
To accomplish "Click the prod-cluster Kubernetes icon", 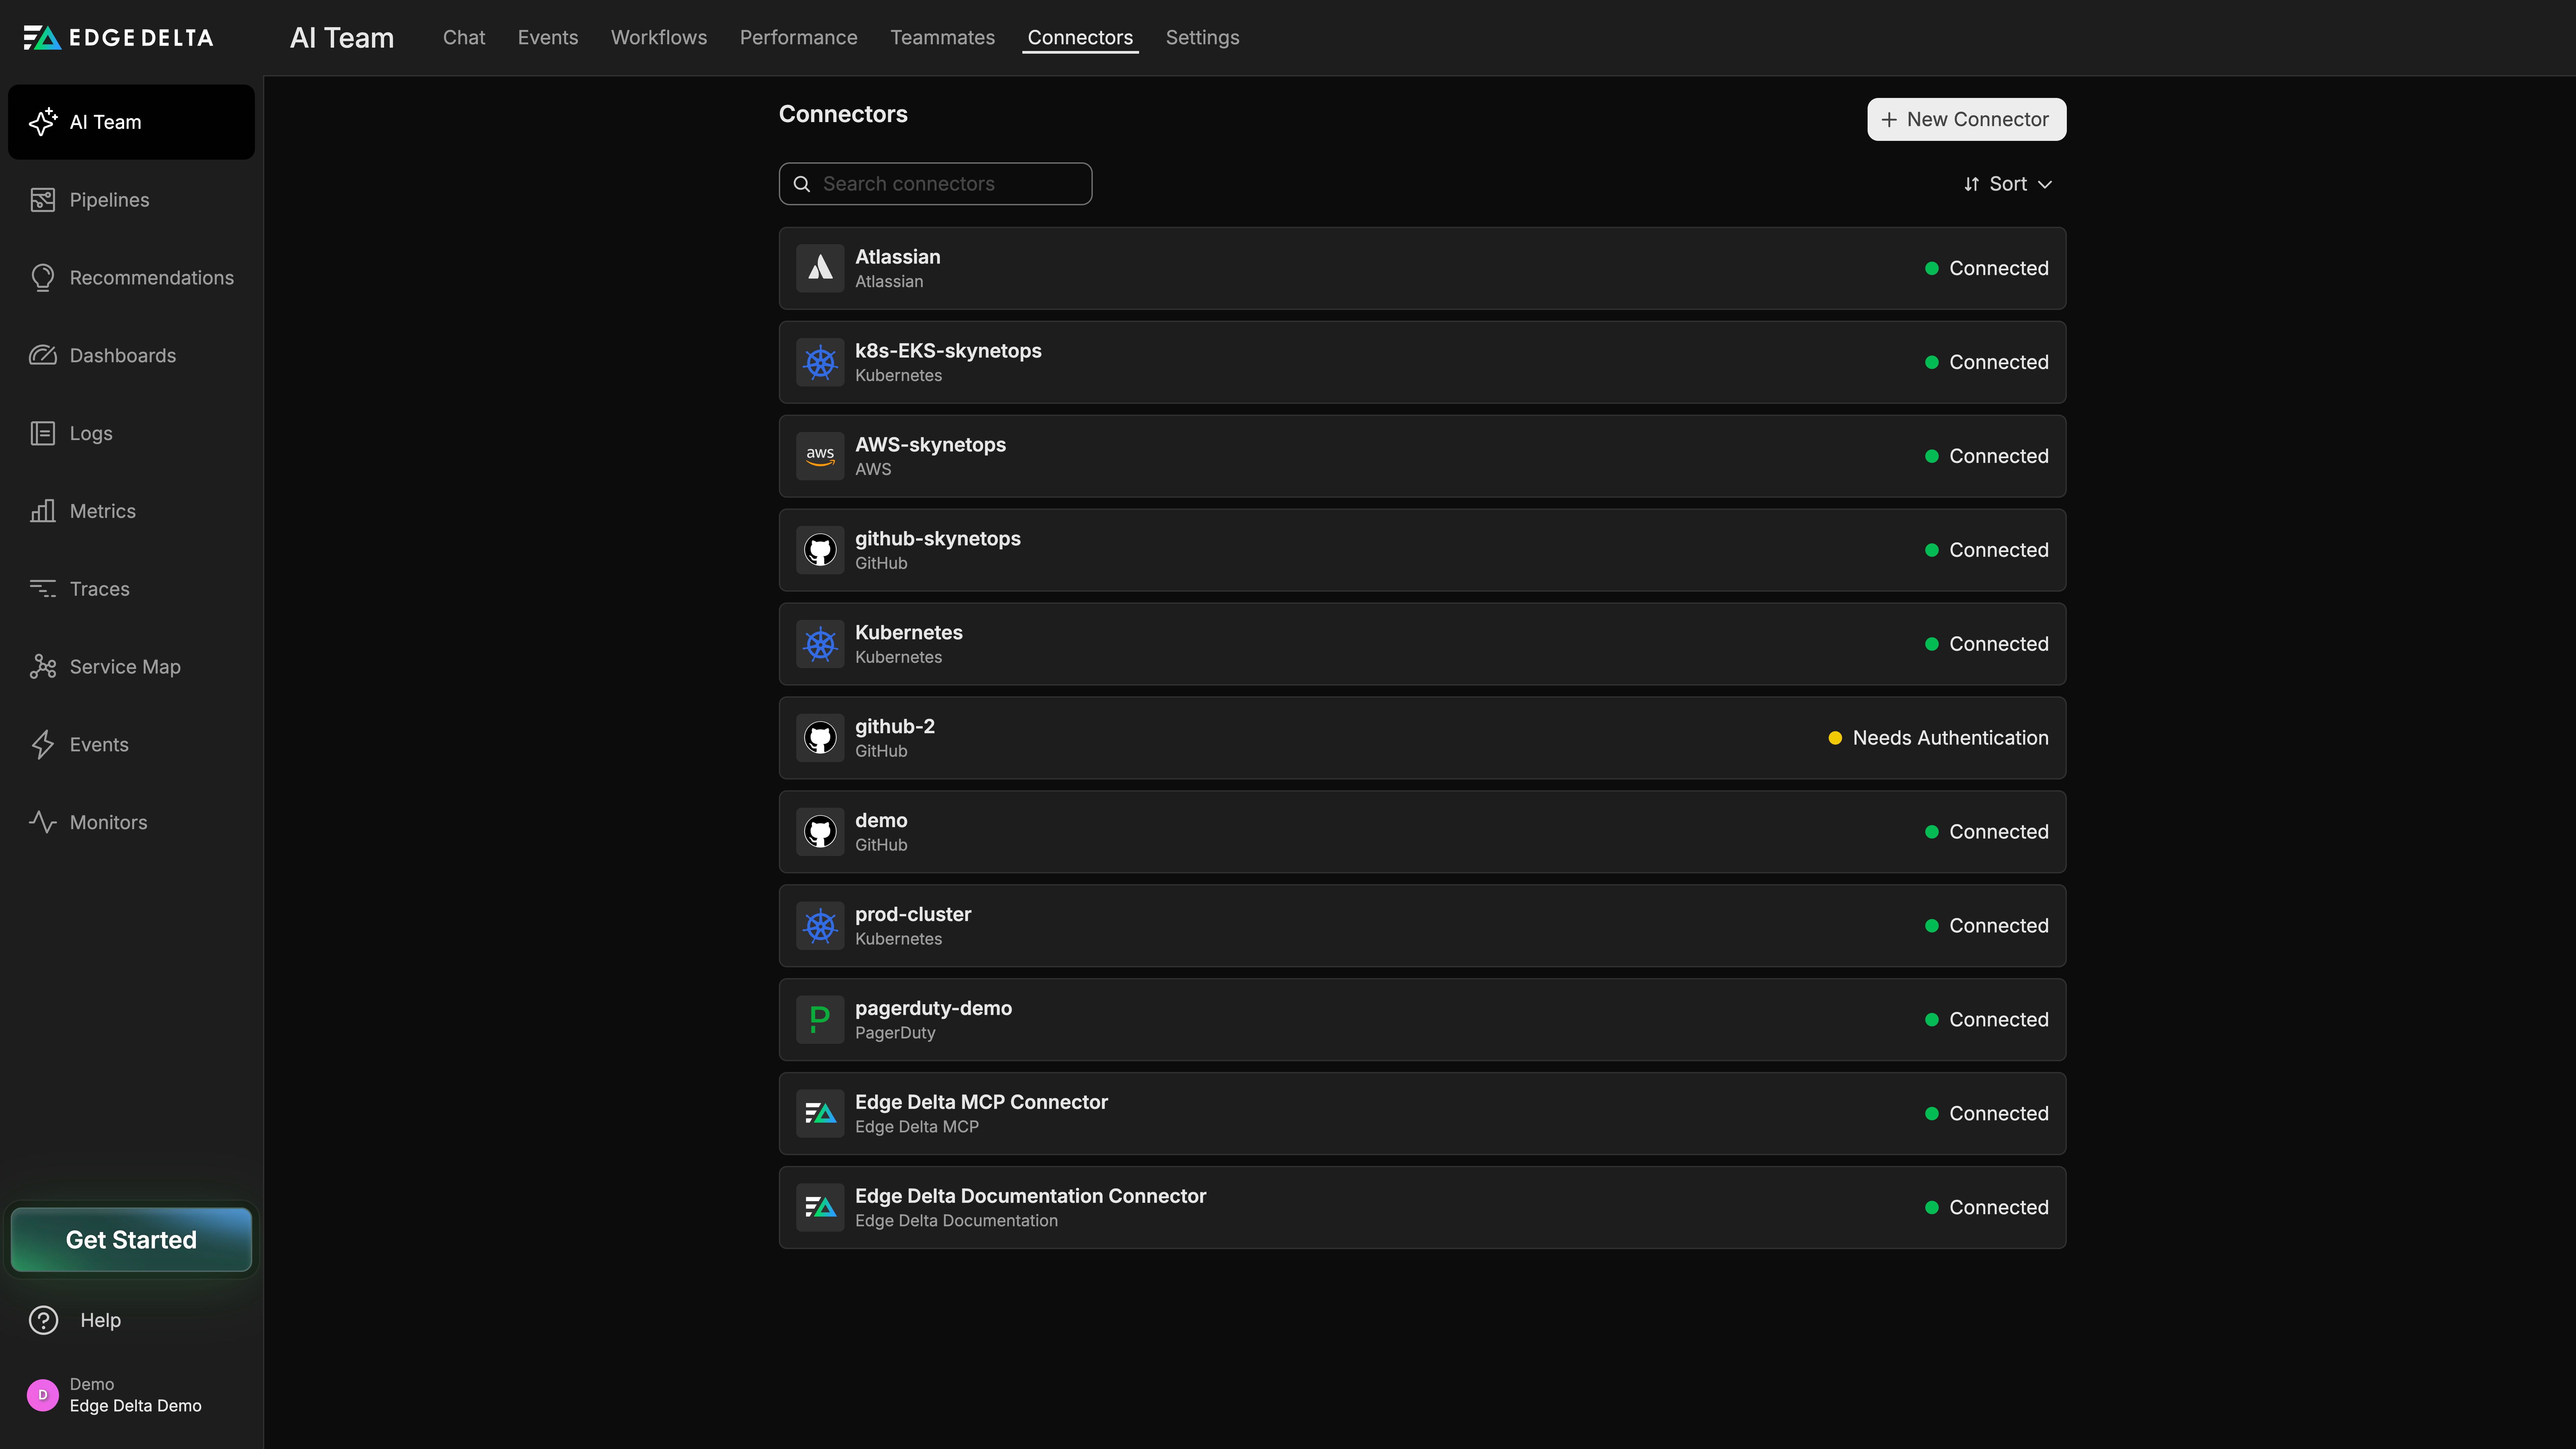I will pos(820,926).
